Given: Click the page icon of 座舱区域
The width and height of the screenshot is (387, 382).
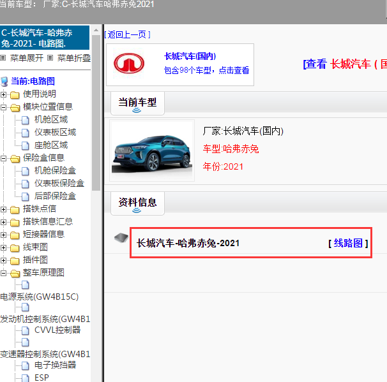Looking at the screenshot, I should click(26, 145).
